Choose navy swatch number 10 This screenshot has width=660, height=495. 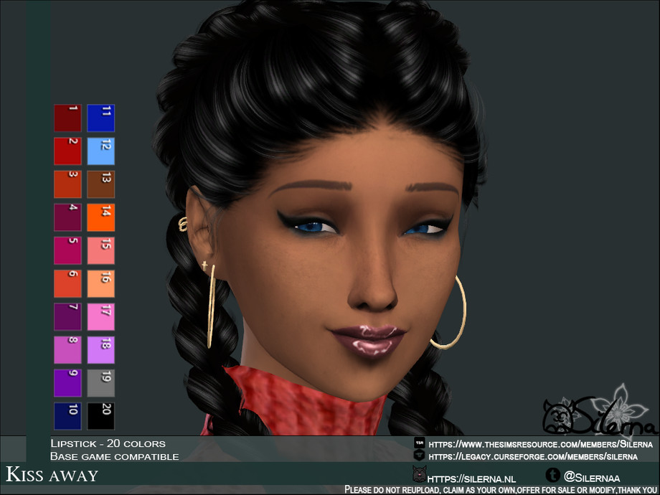[67, 415]
